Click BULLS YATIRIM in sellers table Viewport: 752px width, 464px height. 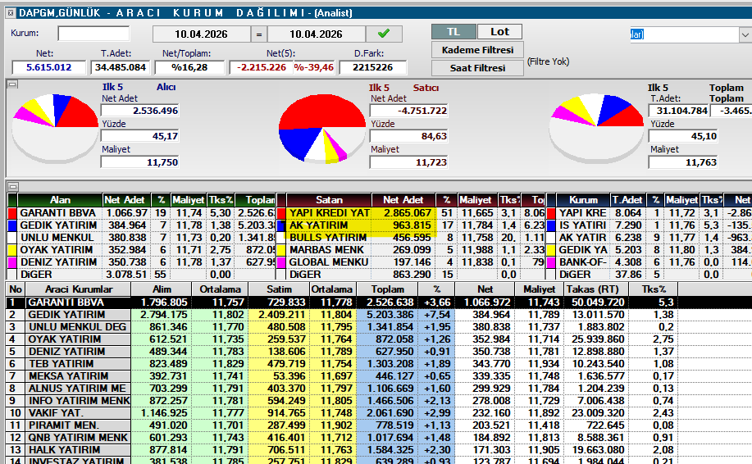(x=328, y=238)
